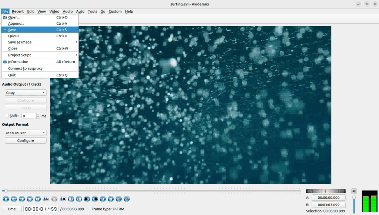Click the volume slider handle
The image size is (379, 215).
coord(354,198)
